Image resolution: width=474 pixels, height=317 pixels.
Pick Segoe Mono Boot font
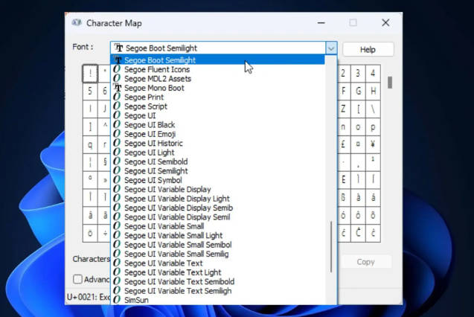coord(218,88)
